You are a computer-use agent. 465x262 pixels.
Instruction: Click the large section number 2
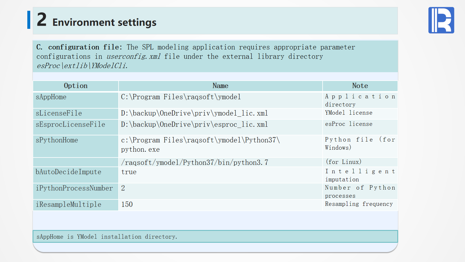point(42,20)
